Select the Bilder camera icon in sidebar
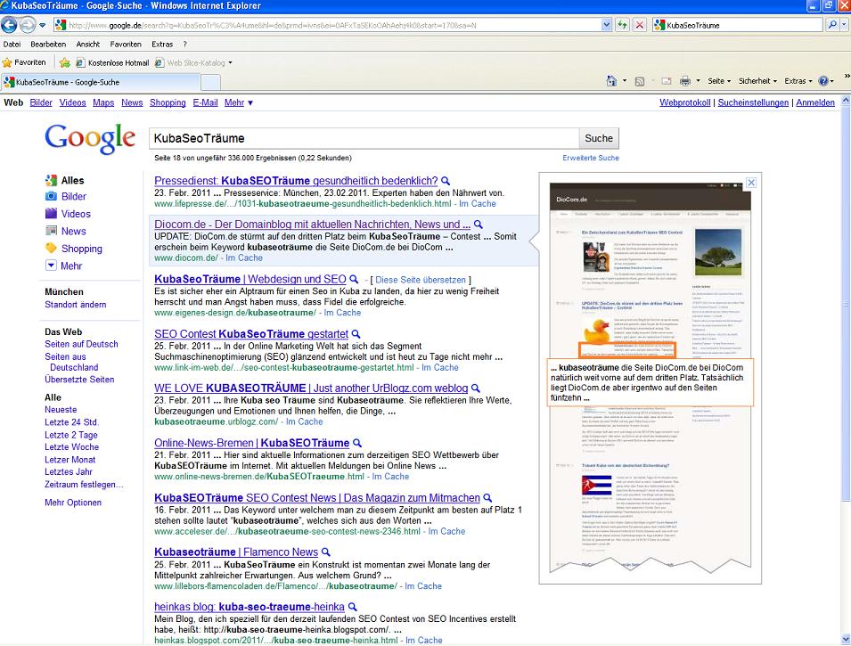Screen dimensions: 851x646 point(51,197)
